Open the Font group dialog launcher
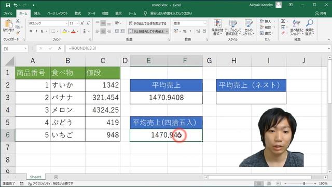The height and width of the screenshot is (187, 332). click(90, 39)
